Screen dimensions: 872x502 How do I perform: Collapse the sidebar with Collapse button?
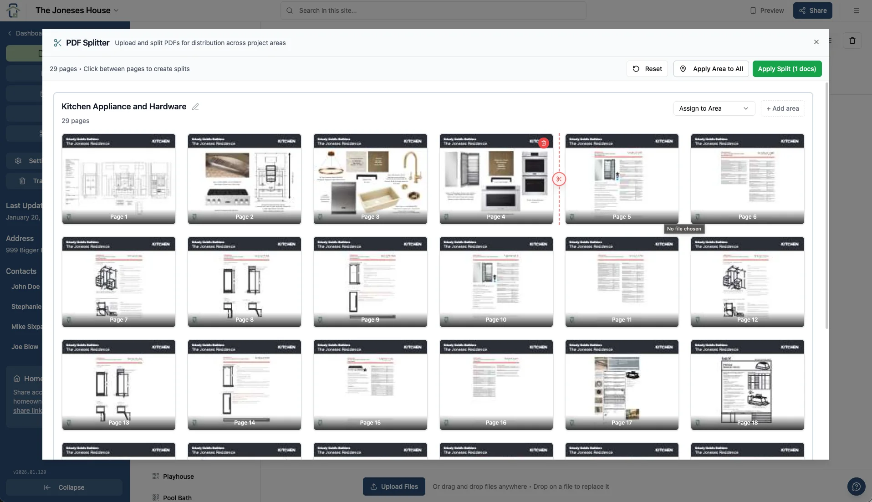click(x=64, y=487)
